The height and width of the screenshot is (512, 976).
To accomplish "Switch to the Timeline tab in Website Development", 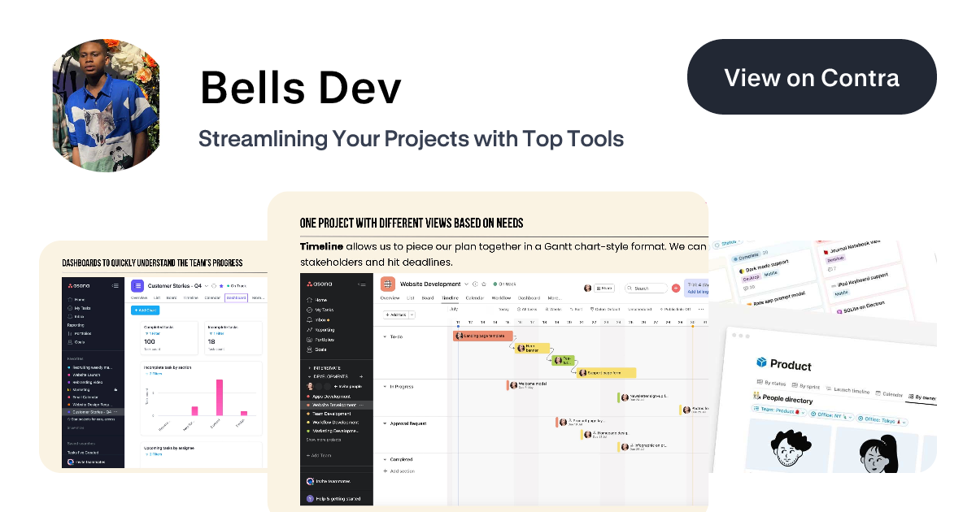I will pos(450,298).
